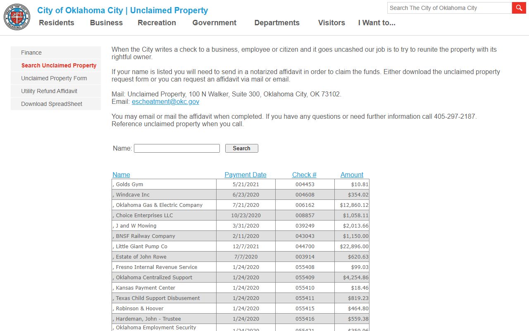The height and width of the screenshot is (331, 529).
Task: Open the Business menu
Action: [106, 23]
